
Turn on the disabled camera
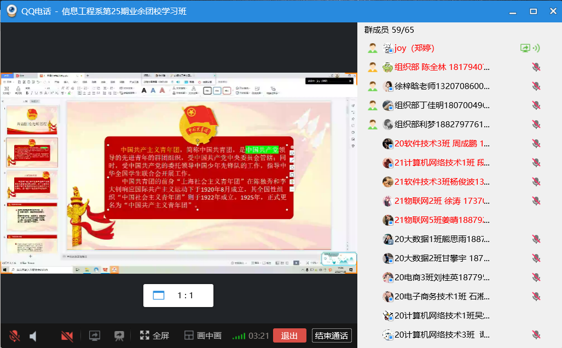(x=67, y=335)
